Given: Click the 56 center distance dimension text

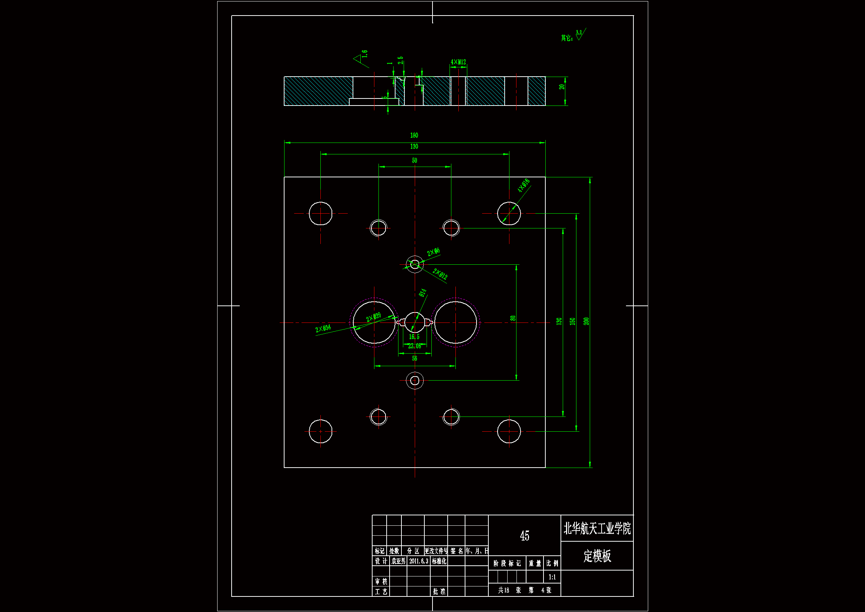Looking at the screenshot, I should tap(414, 358).
